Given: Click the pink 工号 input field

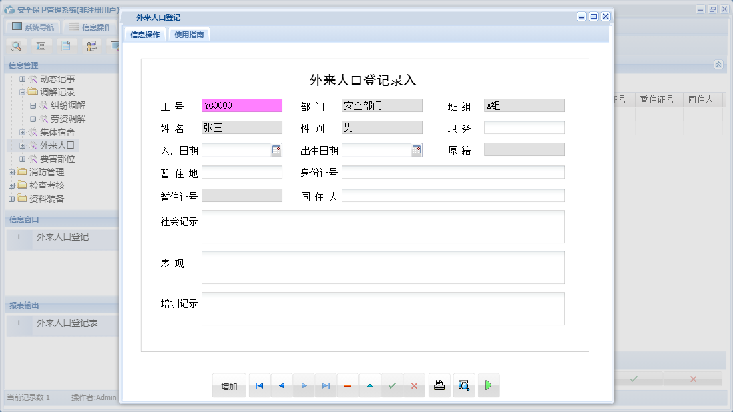Looking at the screenshot, I should coord(242,105).
